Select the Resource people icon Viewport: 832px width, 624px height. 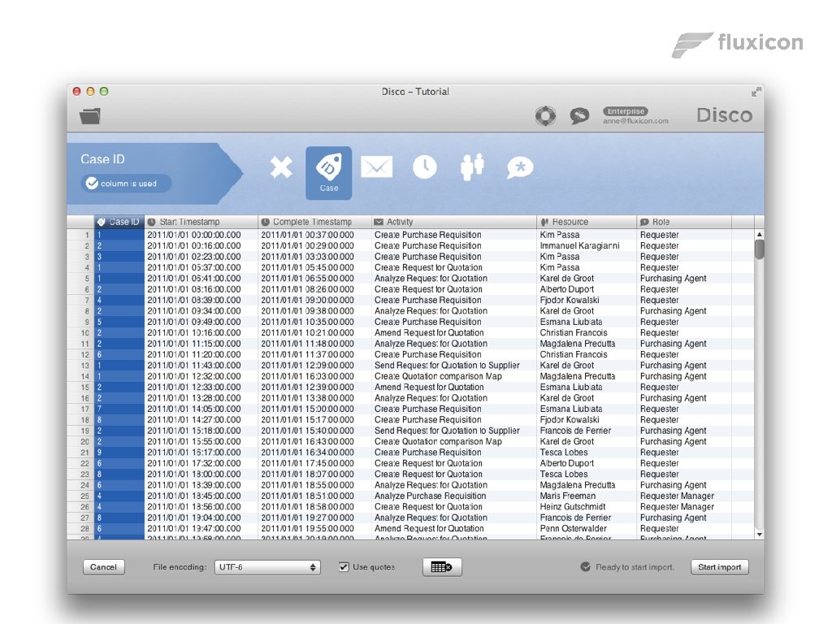(472, 167)
